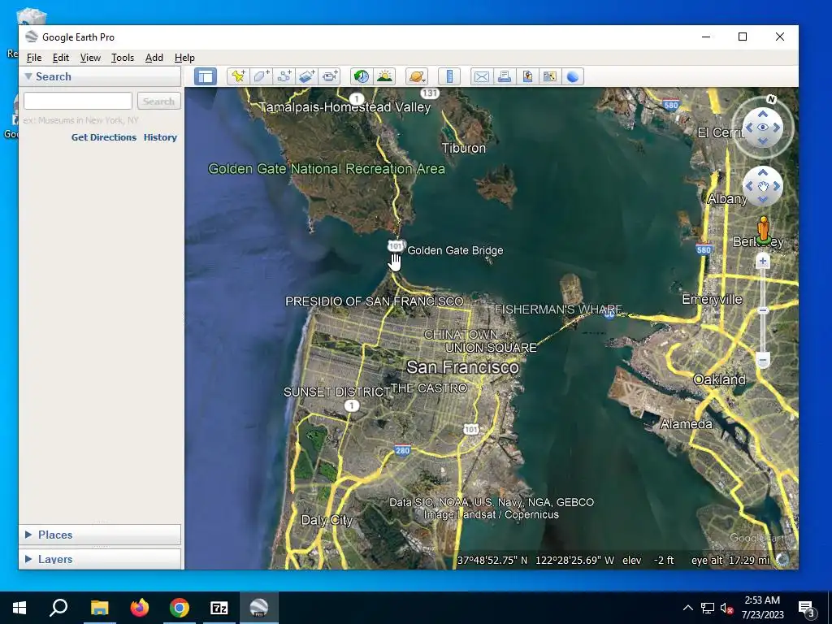
Task: Open search History link
Action: point(160,136)
